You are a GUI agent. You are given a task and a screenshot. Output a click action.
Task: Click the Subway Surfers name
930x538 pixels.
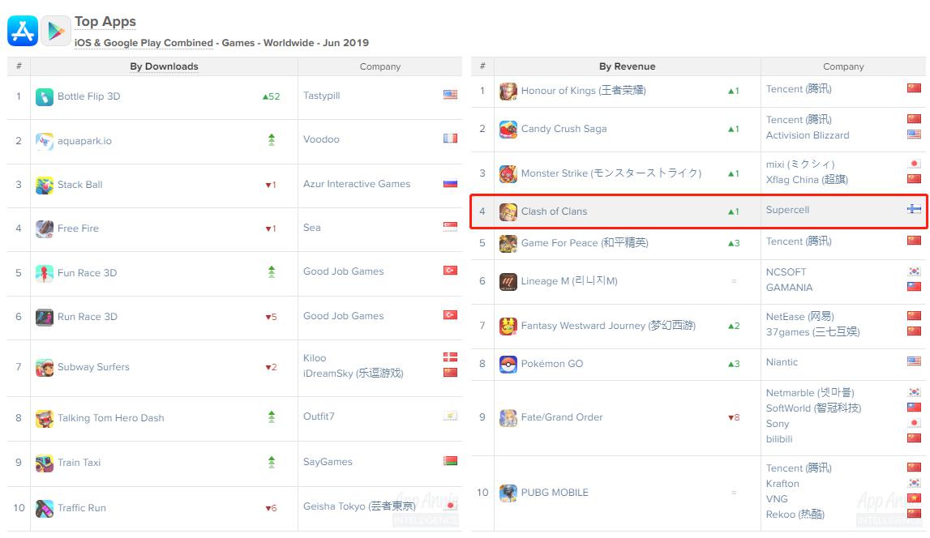(93, 367)
